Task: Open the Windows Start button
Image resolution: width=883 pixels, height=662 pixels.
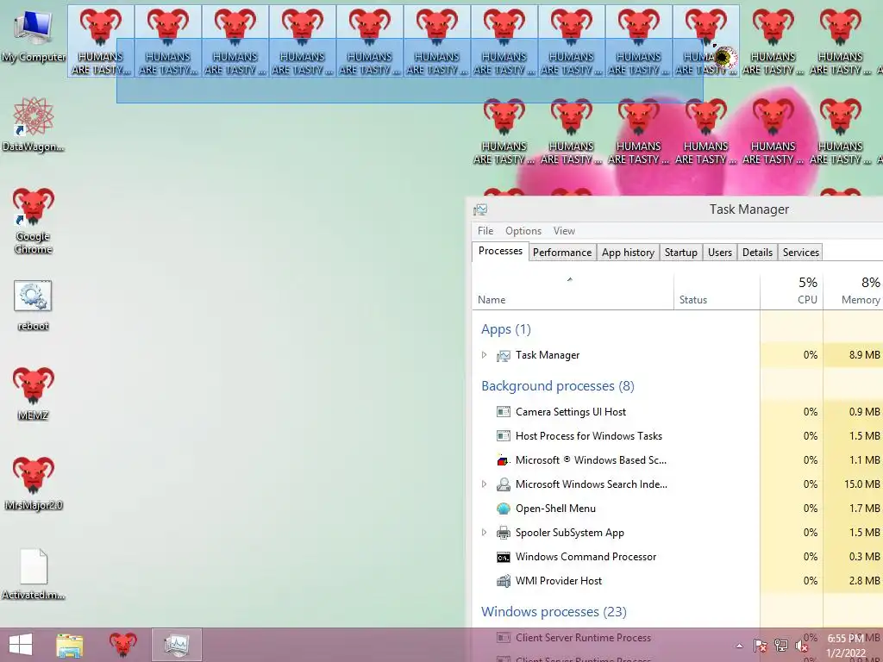Action: (x=21, y=645)
